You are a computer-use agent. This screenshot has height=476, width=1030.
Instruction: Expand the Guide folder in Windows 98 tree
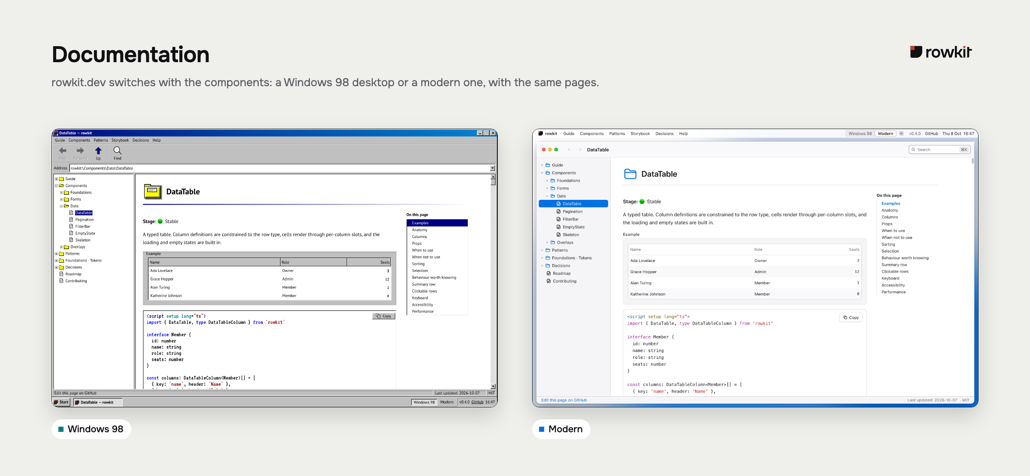pos(56,179)
